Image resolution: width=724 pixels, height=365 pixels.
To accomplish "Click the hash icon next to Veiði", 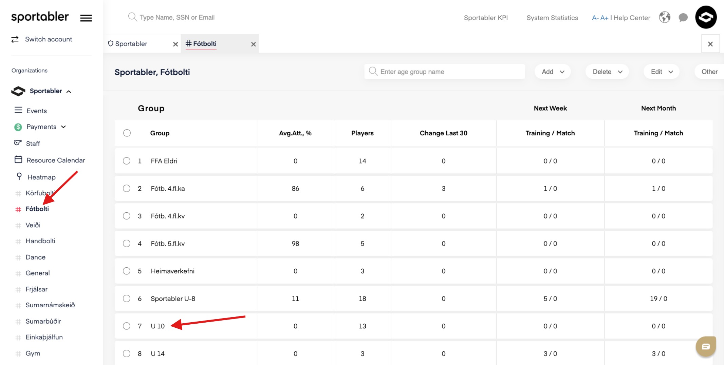I will [x=18, y=225].
